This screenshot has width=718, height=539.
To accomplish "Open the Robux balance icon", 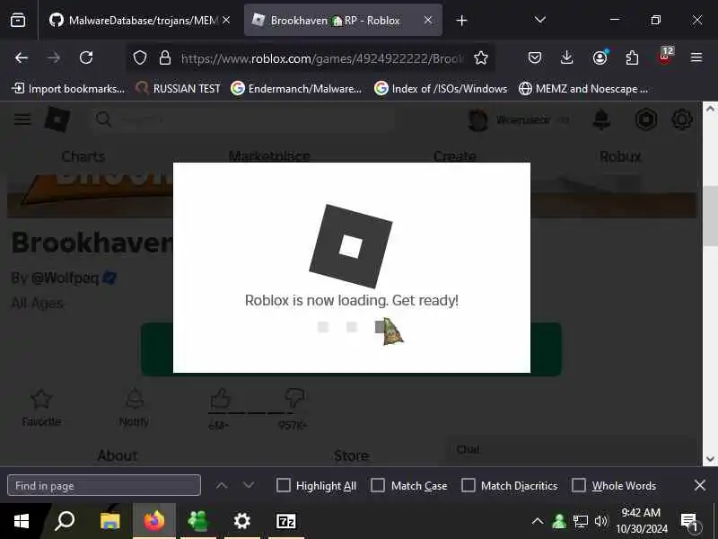I will click(x=645, y=119).
